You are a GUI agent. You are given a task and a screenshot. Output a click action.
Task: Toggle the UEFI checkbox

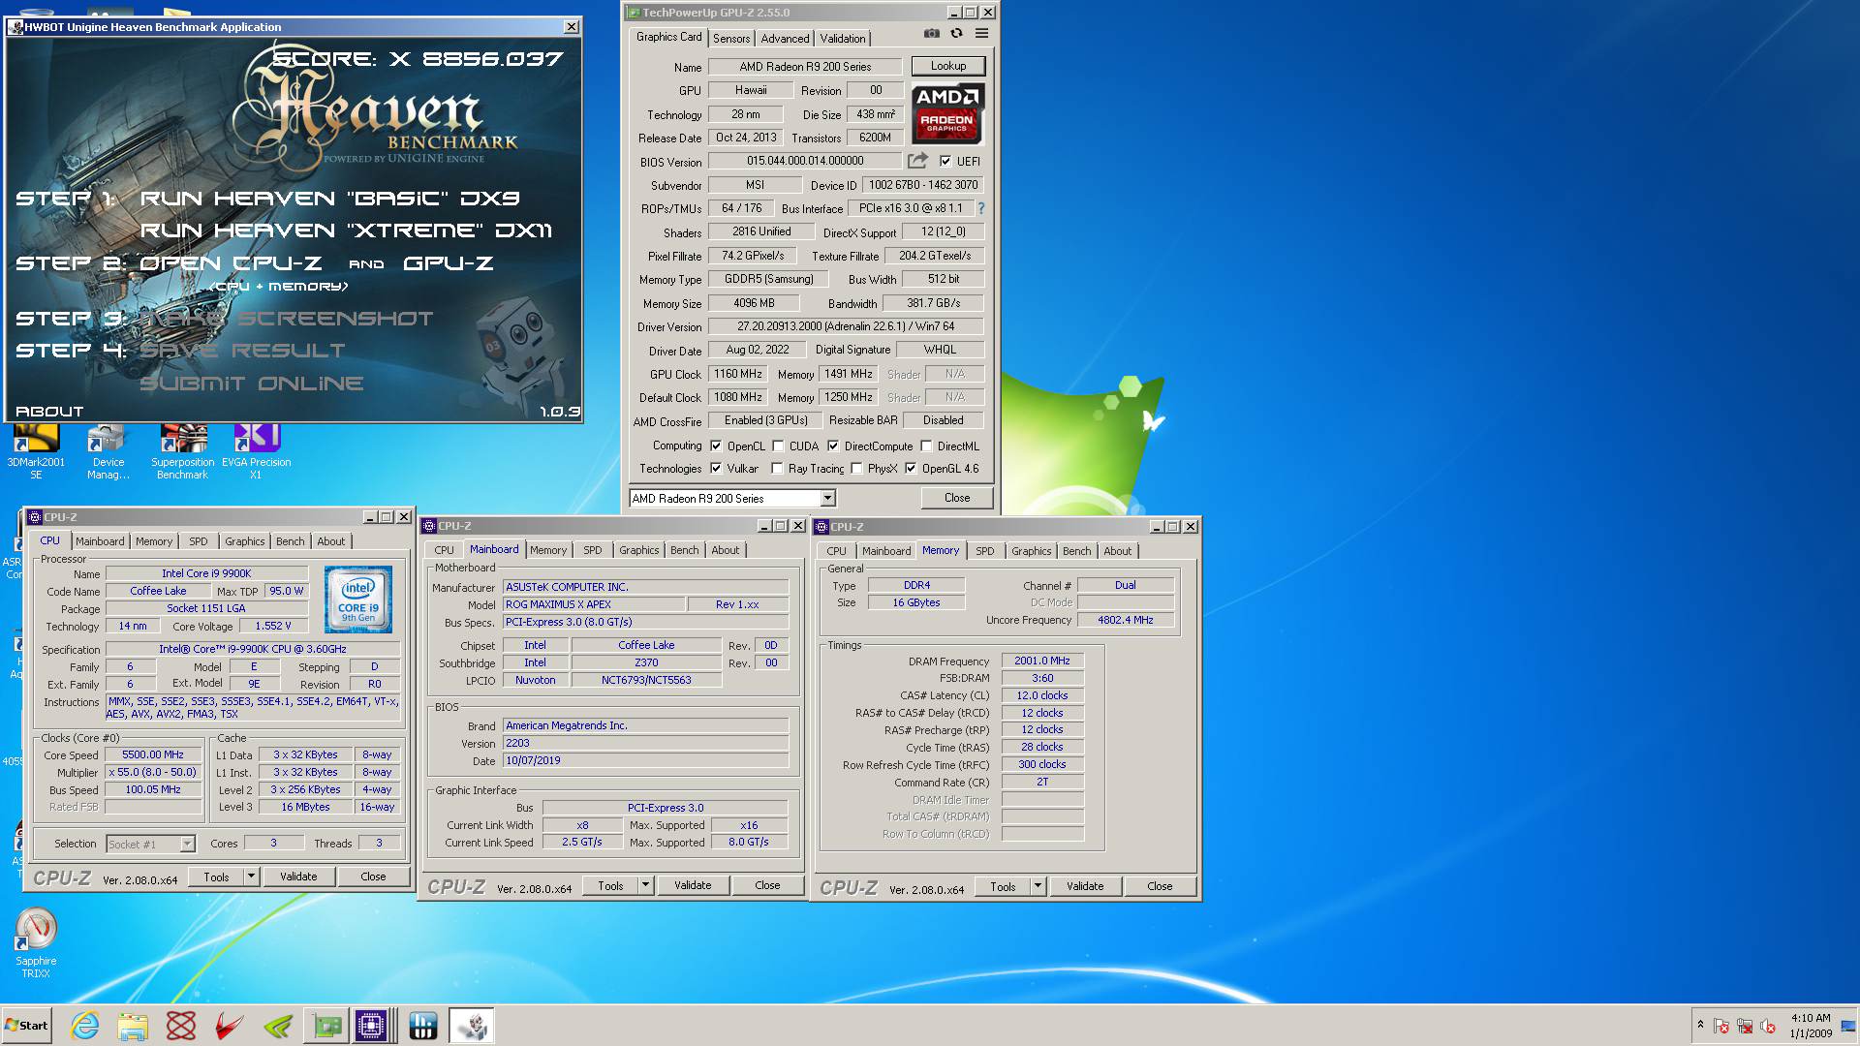pos(945,161)
